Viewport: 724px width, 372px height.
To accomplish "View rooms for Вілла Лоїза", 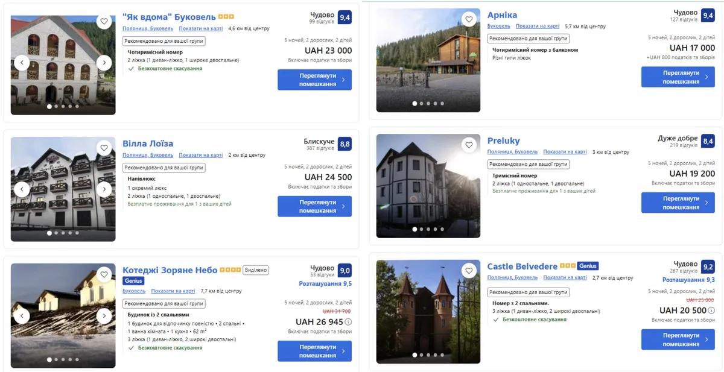I will pyautogui.click(x=314, y=206).
